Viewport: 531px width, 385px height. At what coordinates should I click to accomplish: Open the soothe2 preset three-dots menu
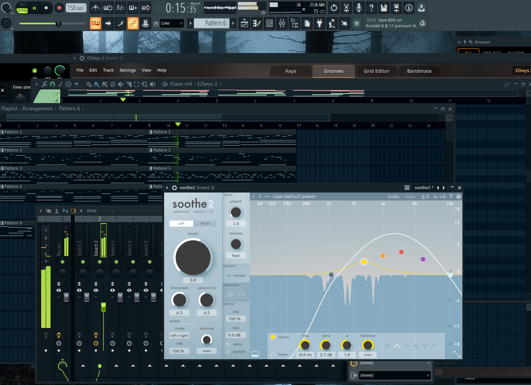(x=267, y=196)
